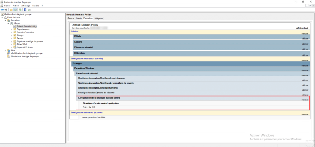
Task: Expand the Objets GPO Starter node
Action: pyautogui.click(x=12, y=47)
